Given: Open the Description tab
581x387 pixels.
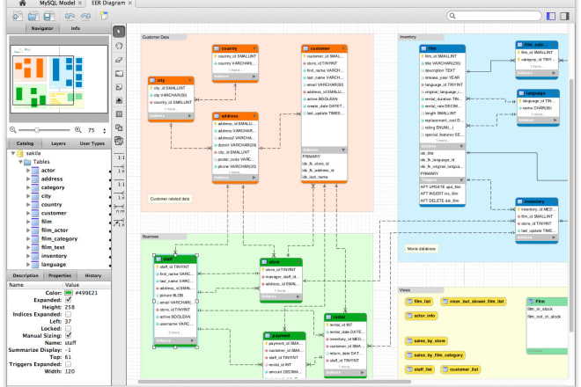Looking at the screenshot, I should 26,275.
